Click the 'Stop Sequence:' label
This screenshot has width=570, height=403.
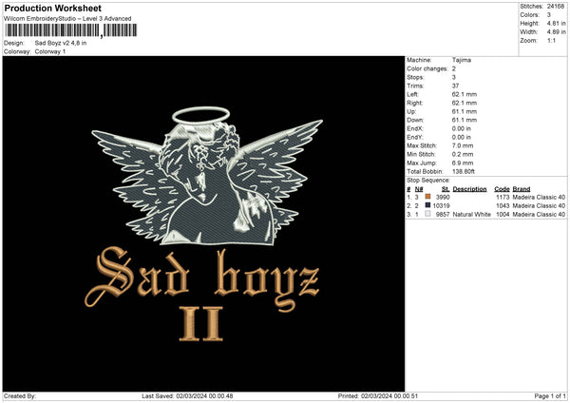pyautogui.click(x=427, y=179)
